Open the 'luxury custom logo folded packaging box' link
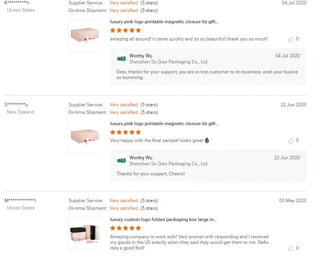The height and width of the screenshot is (264, 325). point(164,219)
